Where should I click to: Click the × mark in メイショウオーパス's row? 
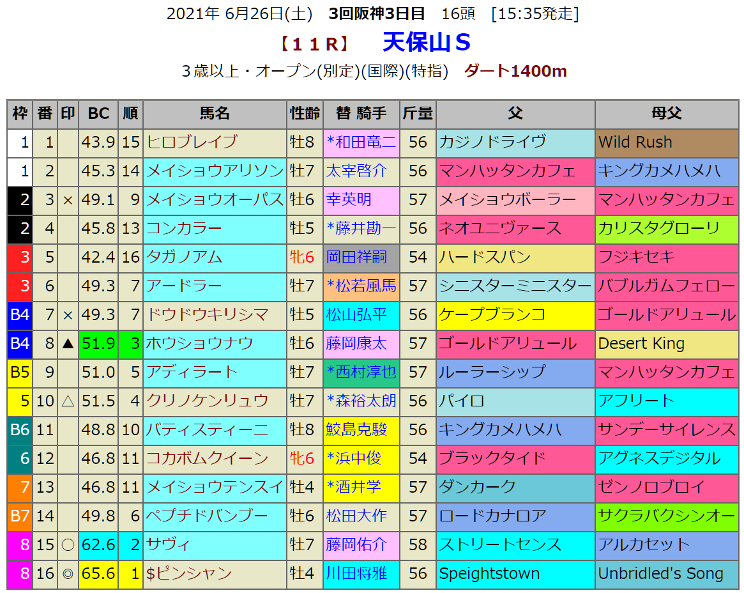[x=68, y=199]
